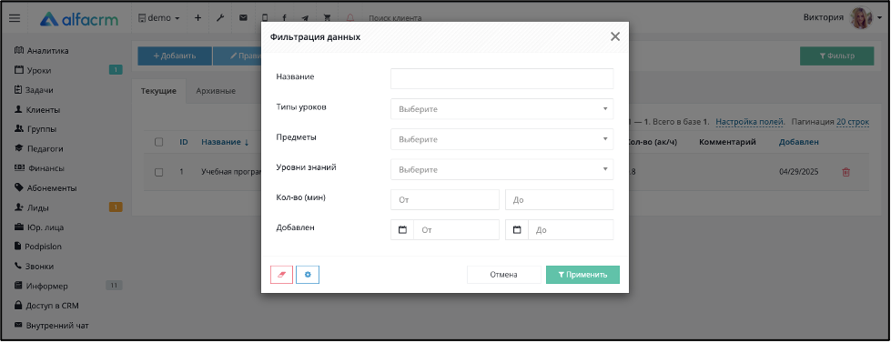Open the wrench settings icon
Viewport: 891px width, 343px height.
point(220,18)
